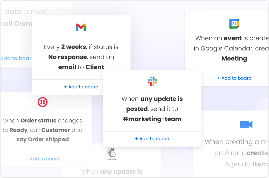Screen dimensions: 269x178
Task: Click the Google Calendar icon
Action: (x=234, y=24)
